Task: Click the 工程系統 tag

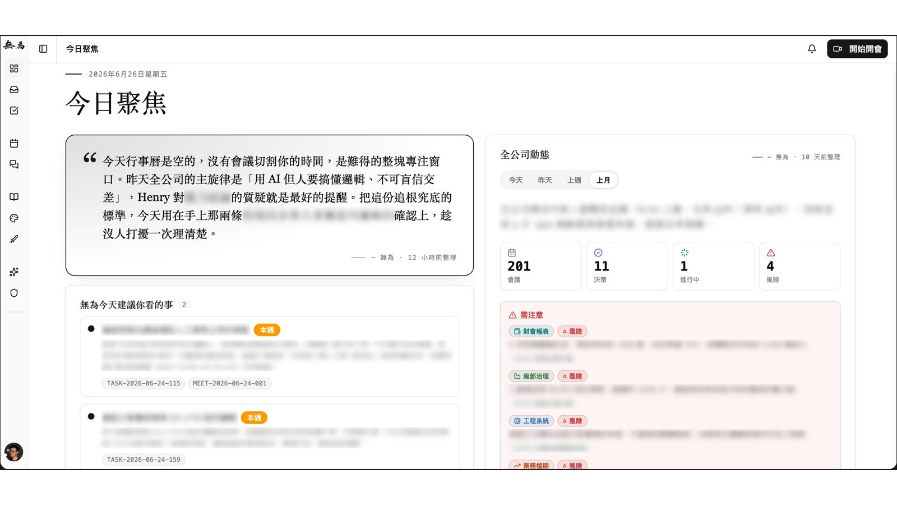Action: pyautogui.click(x=531, y=421)
